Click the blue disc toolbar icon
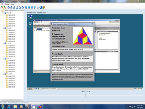This screenshot has width=145, height=109. 41,7
